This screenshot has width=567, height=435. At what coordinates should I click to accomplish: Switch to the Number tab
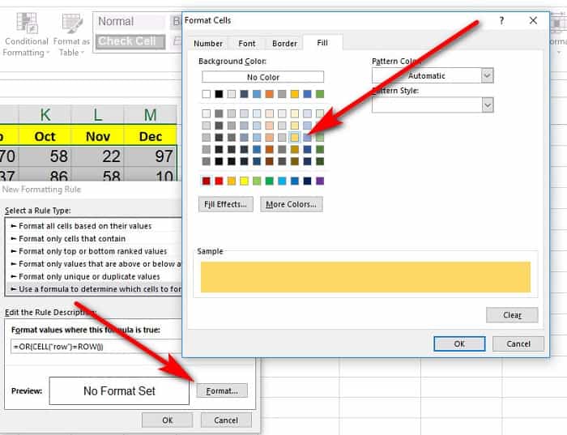208,44
